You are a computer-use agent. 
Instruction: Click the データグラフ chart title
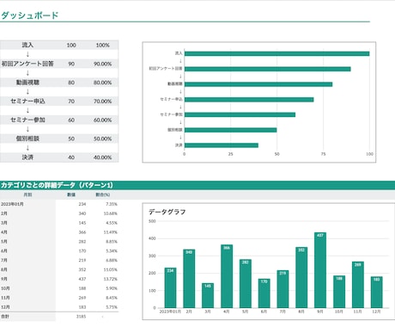pyautogui.click(x=167, y=212)
